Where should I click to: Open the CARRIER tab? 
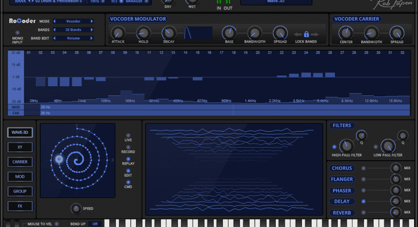tap(20, 162)
